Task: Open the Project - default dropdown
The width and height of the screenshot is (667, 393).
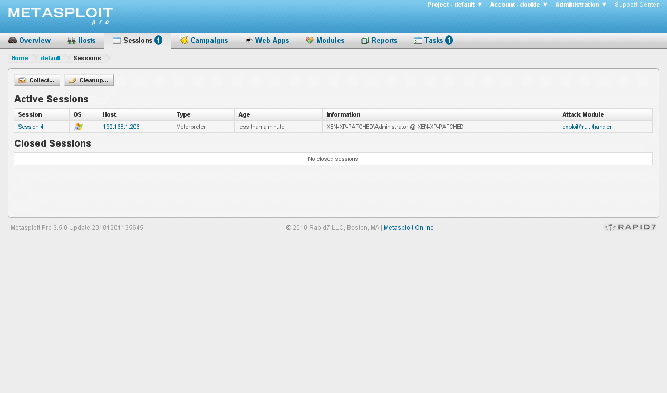Action: pyautogui.click(x=454, y=5)
